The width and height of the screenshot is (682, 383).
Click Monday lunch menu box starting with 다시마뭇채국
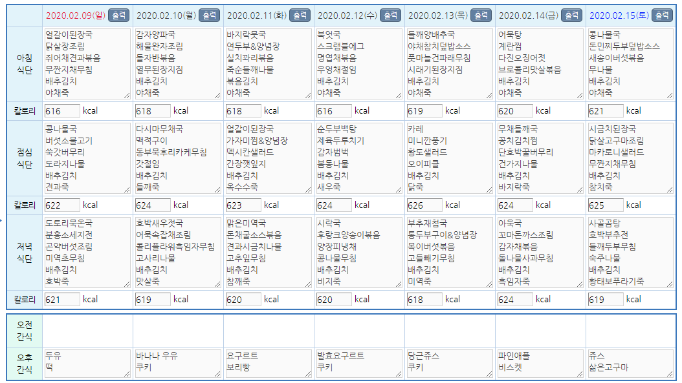(178, 158)
